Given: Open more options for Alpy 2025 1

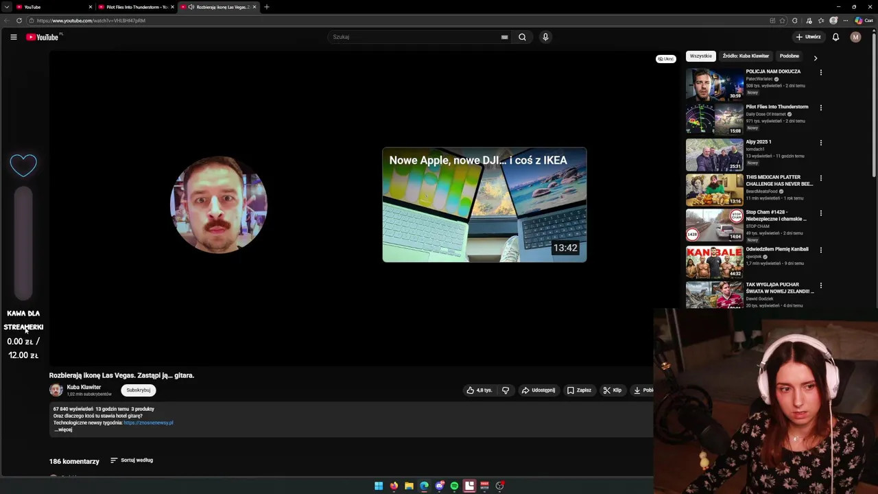Looking at the screenshot, I should point(820,143).
